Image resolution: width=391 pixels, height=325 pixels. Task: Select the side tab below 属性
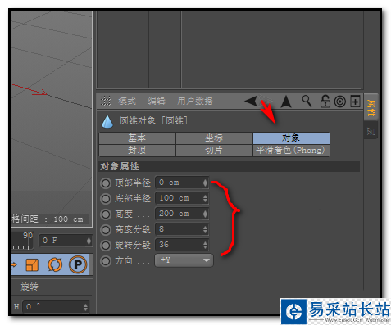click(x=371, y=131)
